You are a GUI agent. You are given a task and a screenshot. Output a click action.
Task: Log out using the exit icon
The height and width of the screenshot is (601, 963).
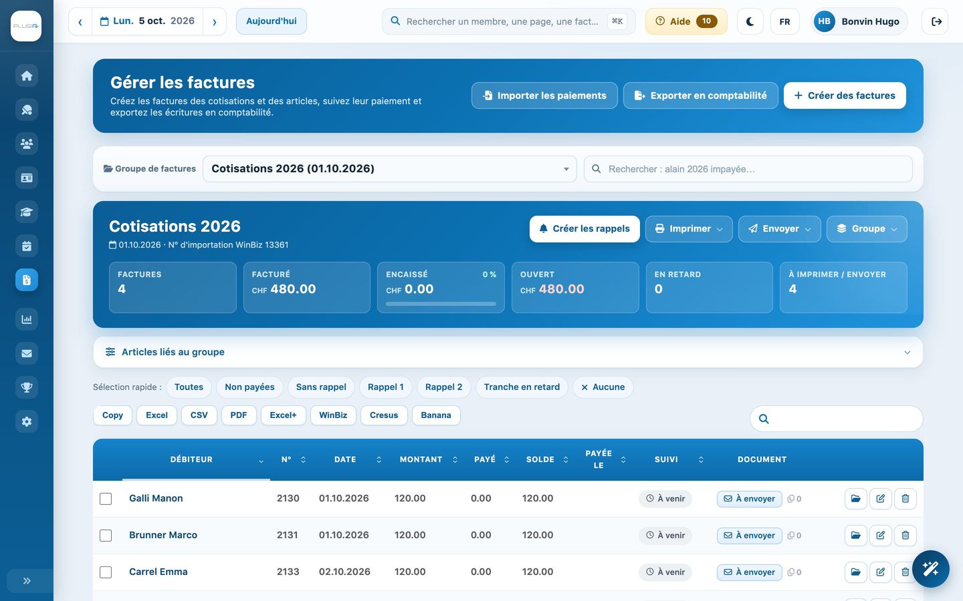[x=936, y=21]
